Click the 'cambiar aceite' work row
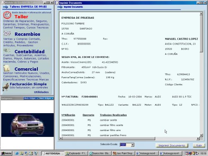The image size is (208, 156). coord(109,120)
